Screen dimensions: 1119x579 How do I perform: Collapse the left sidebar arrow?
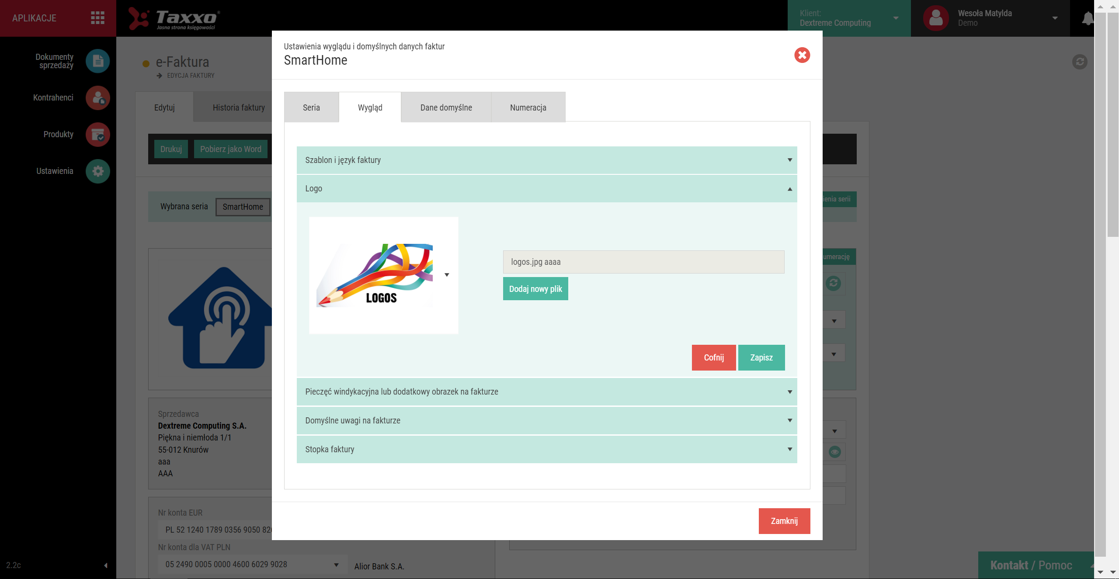106,565
